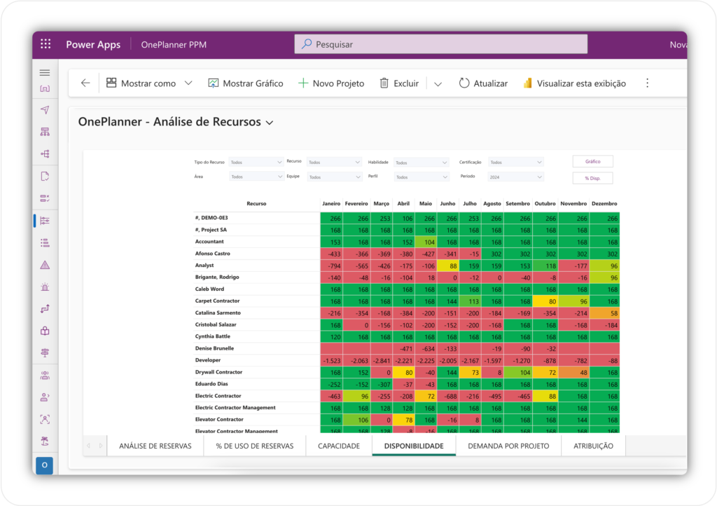Click the Dezembro column header
717x506 pixels.
[x=604, y=203]
